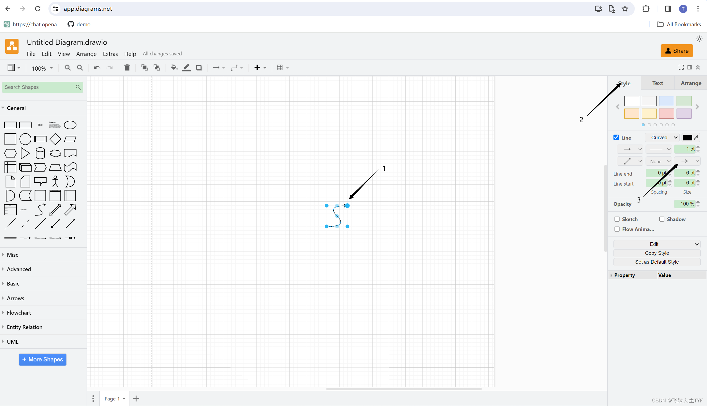Click the To Front icon
The width and height of the screenshot is (707, 406).
tap(144, 68)
